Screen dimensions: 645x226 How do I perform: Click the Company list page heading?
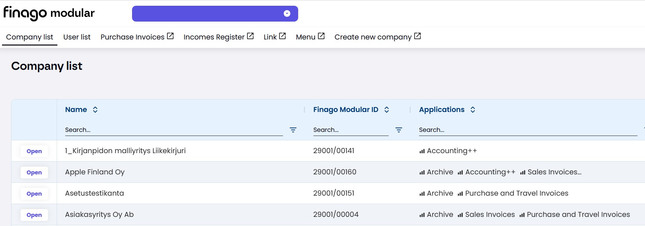click(x=47, y=66)
